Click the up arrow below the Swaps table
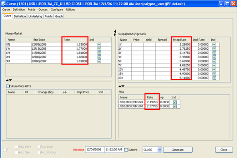Viewport: 237px width, 158px height. click(120, 86)
